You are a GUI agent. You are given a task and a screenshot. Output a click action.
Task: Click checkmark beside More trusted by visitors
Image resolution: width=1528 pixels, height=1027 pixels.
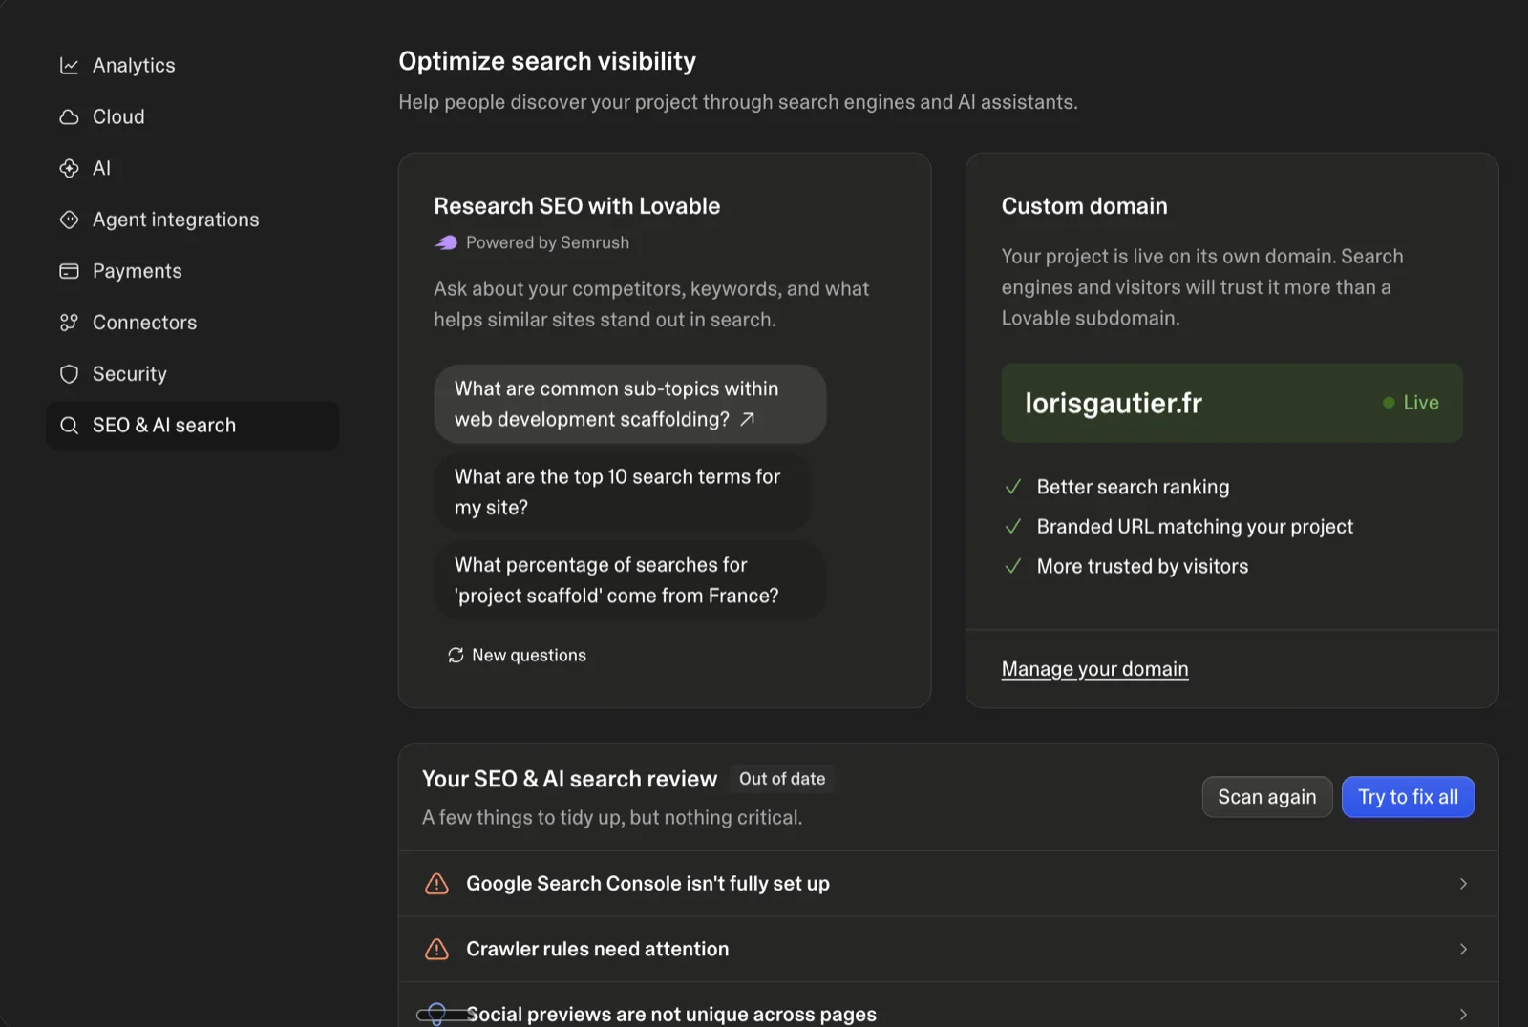1013,567
